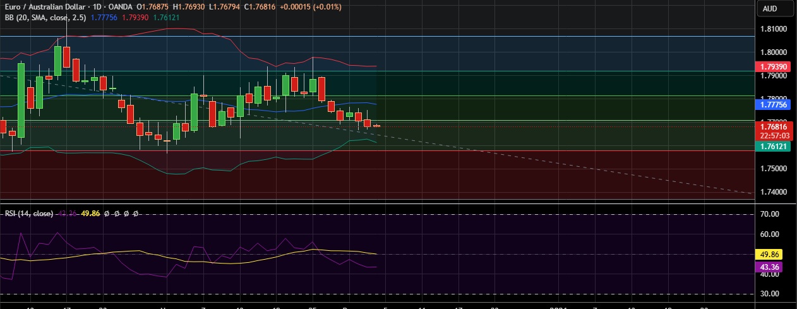Click the countdown timer 22:57:03 on price axis
The height and width of the screenshot is (309, 797).
(774, 135)
